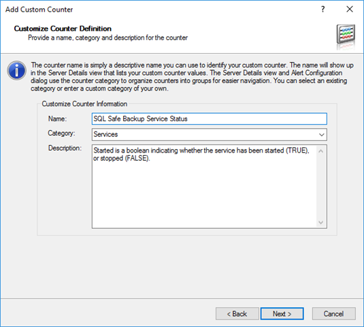Cancel the custom counter wizard

[333, 314]
